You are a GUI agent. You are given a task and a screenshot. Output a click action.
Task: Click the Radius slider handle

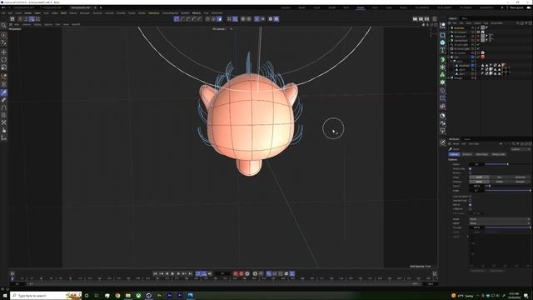click(508, 164)
